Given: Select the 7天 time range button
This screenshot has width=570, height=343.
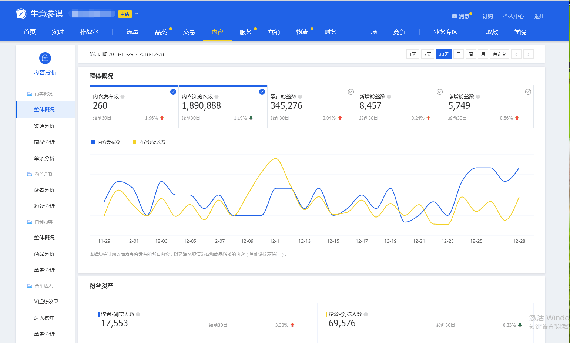Looking at the screenshot, I should click(x=427, y=54).
